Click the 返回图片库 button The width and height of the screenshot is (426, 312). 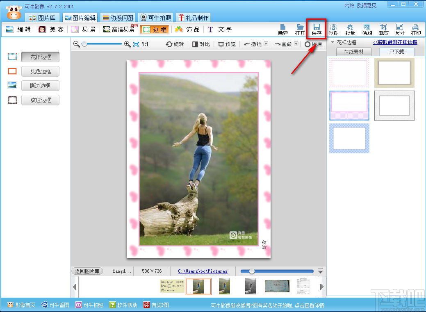87,271
